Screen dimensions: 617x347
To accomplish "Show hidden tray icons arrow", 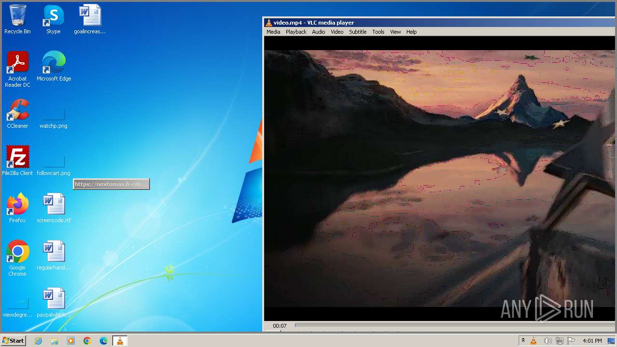I will coord(523,341).
